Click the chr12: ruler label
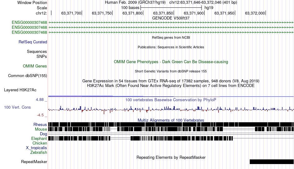This screenshot has height=169, width=294. [x=41, y=13]
